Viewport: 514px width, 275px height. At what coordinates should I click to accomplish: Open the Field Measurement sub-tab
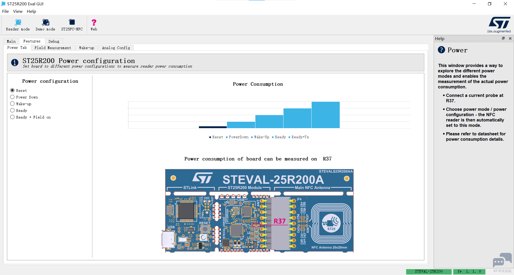(x=53, y=48)
